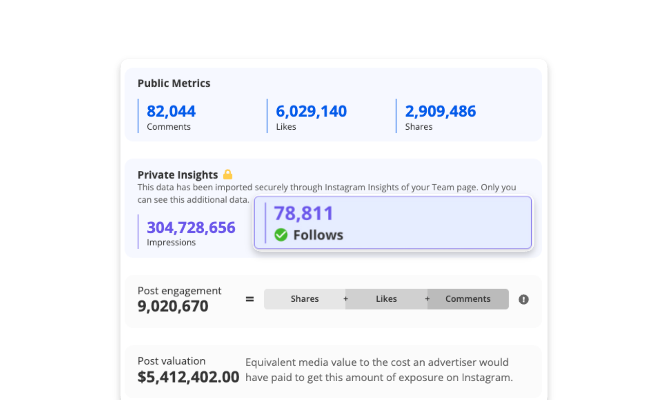Click the lock icon beside Private Insights
Screen dimensions: 668x400
pyautogui.click(x=228, y=174)
